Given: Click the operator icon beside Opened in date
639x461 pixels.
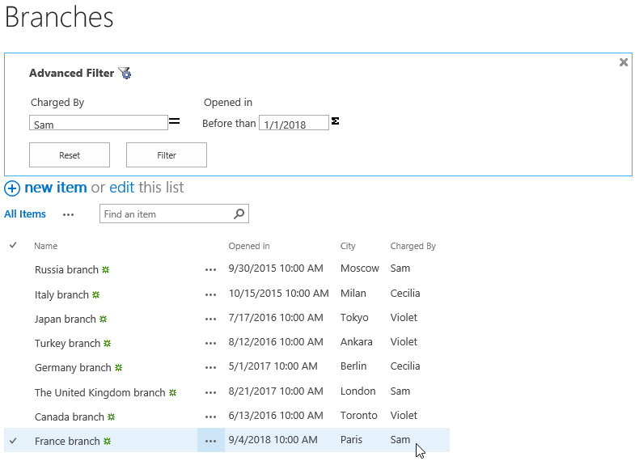Looking at the screenshot, I should click(335, 121).
